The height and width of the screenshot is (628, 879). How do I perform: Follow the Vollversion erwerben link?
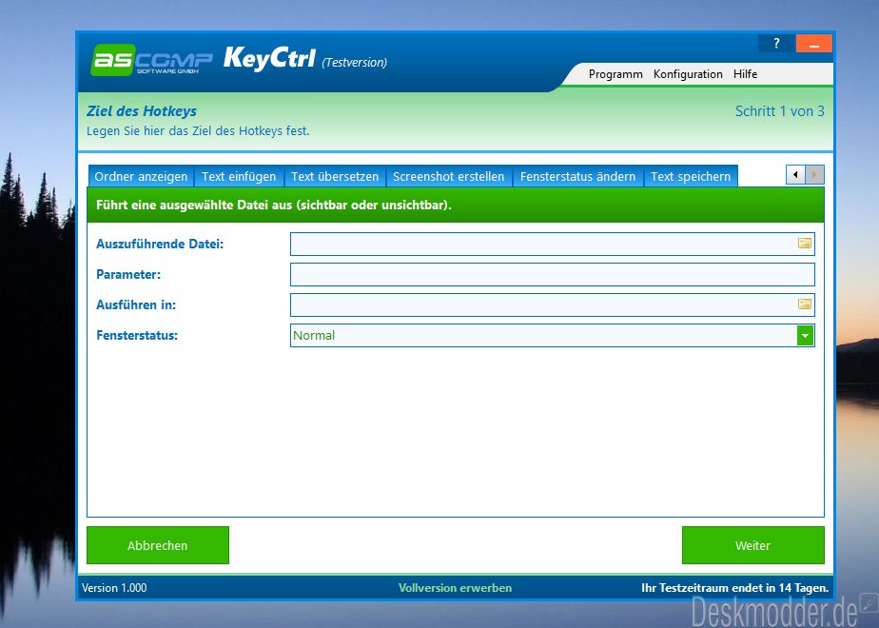(455, 588)
